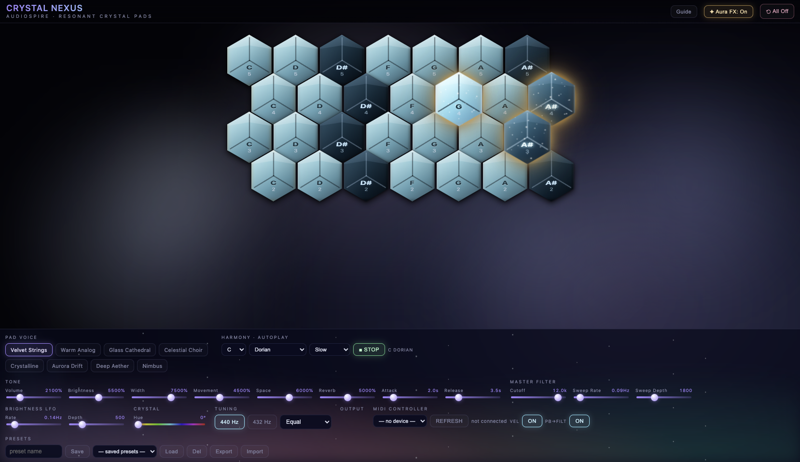
Task: Toggle the VEL velocity ON switch
Action: [x=532, y=421]
